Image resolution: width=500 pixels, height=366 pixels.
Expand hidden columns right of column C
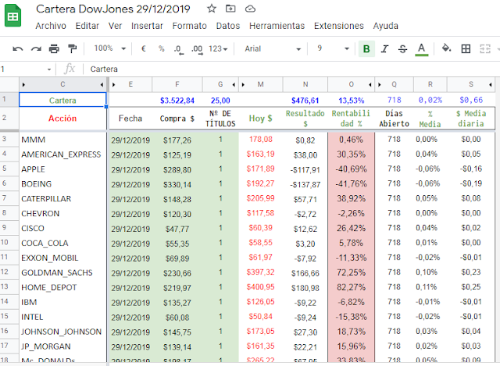pos(102,85)
